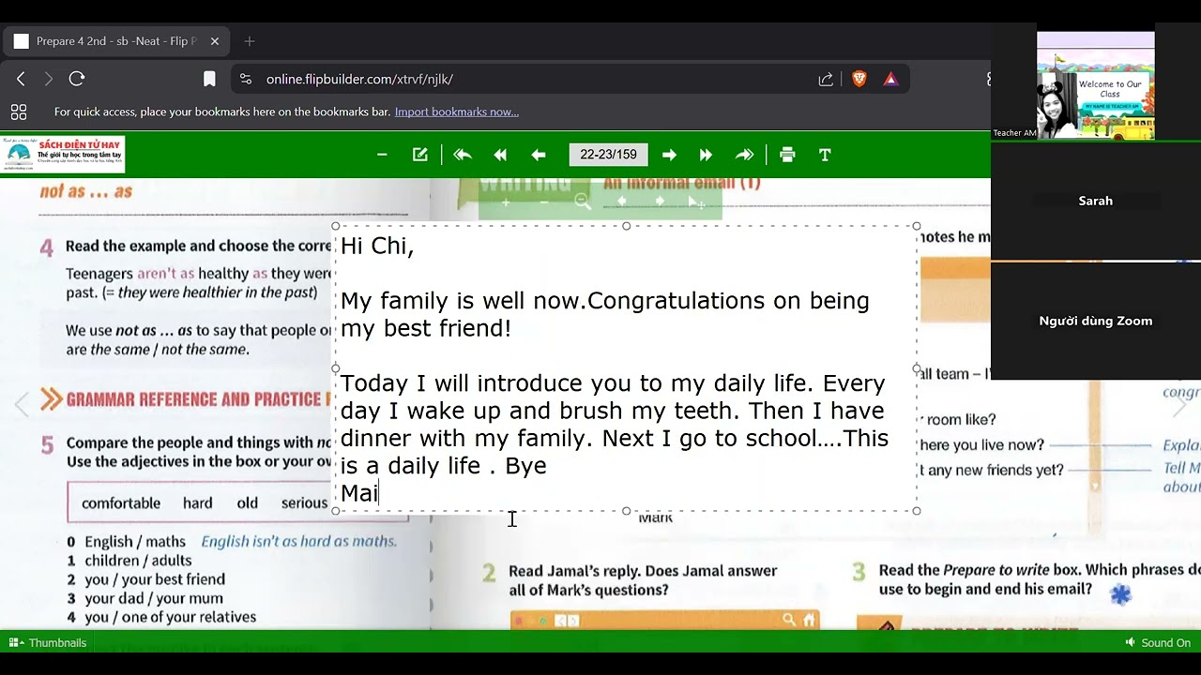
Task: Click the word 'serious' in the adjectives box
Action: pos(305,503)
